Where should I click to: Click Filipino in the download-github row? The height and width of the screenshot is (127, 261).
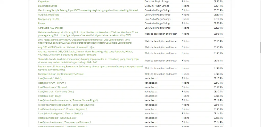coord(185,114)
